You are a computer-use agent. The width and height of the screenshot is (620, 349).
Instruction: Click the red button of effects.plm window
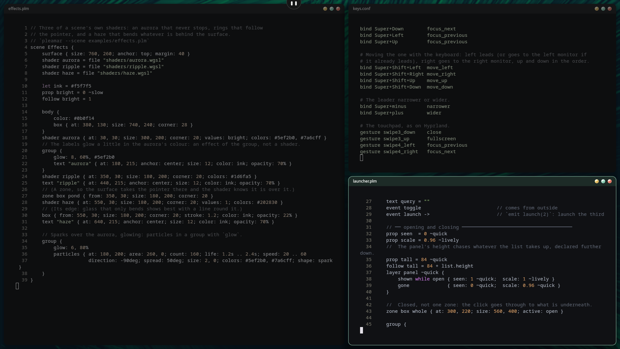[x=338, y=9]
